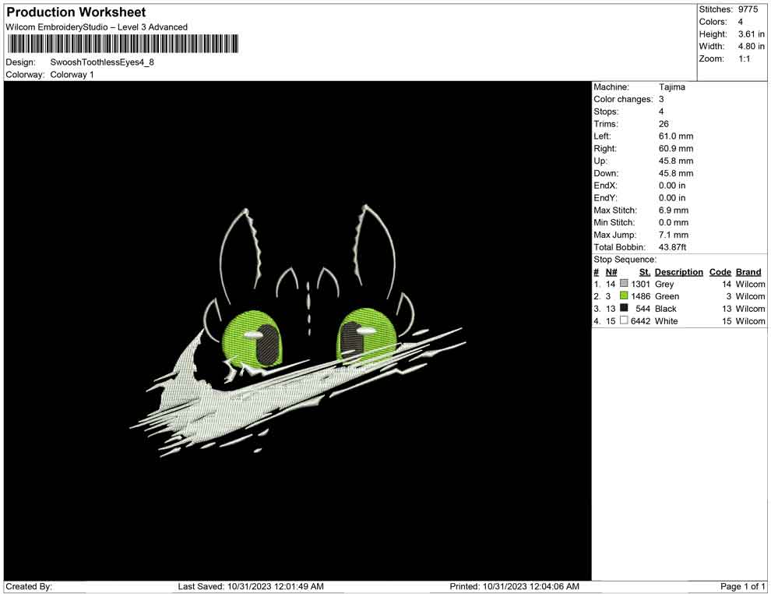Click the Page 1 of 1 footer text
The width and height of the screenshot is (771, 594).
(743, 586)
